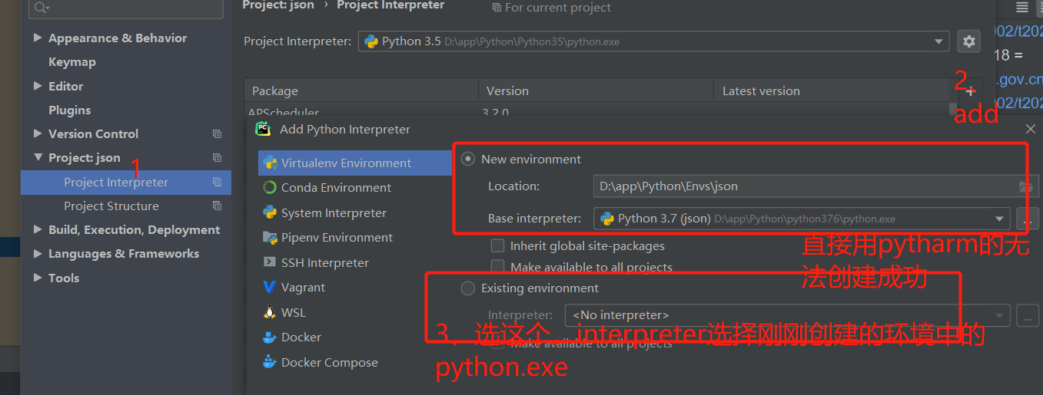The width and height of the screenshot is (1043, 395).
Task: Open the Docker interpreter option
Action: [301, 337]
